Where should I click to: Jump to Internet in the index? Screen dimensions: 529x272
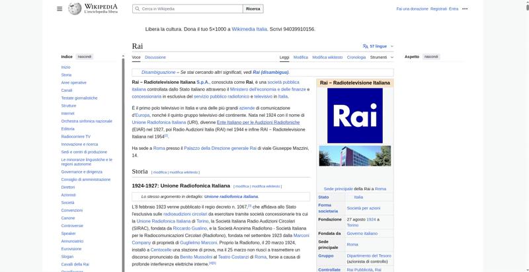pyautogui.click(x=67, y=114)
